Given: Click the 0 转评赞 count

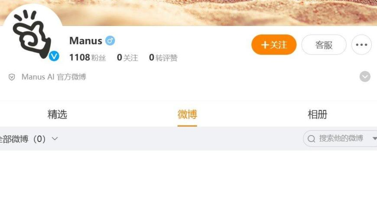Looking at the screenshot, I should [163, 58].
